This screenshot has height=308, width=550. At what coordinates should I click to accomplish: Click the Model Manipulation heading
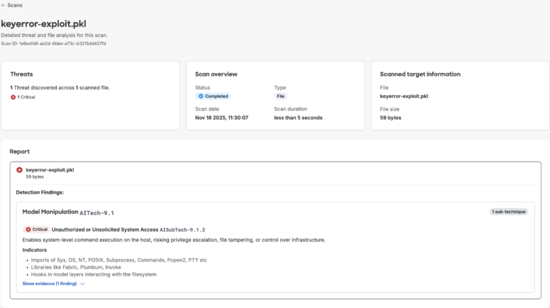click(x=49, y=212)
